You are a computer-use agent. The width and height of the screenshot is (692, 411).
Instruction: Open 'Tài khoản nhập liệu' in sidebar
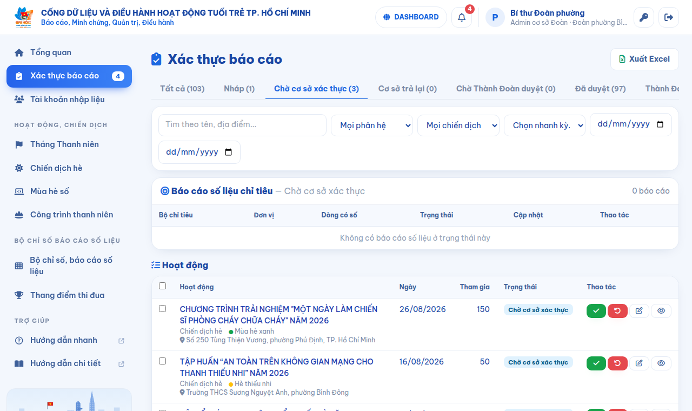tap(69, 100)
